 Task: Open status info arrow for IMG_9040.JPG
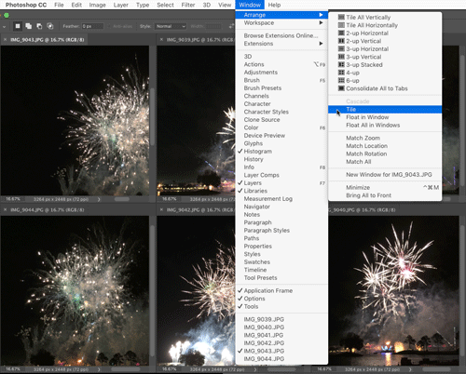click(410, 369)
